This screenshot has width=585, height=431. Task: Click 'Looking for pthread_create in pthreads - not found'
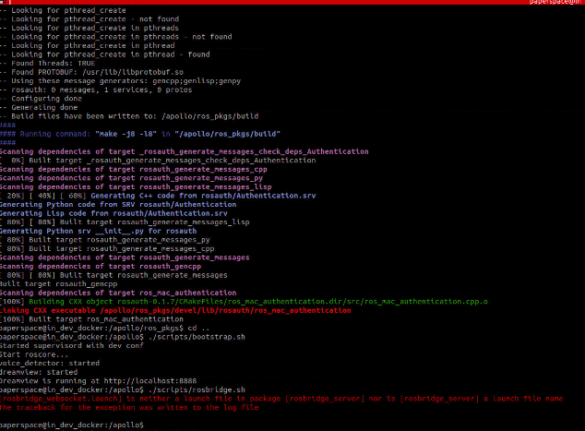click(116, 37)
